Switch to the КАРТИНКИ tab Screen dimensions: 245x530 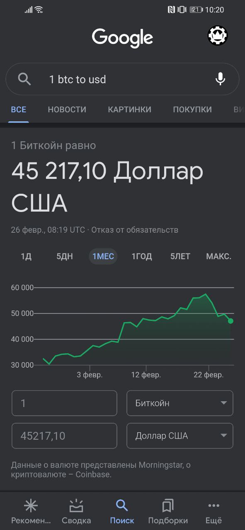coord(130,109)
